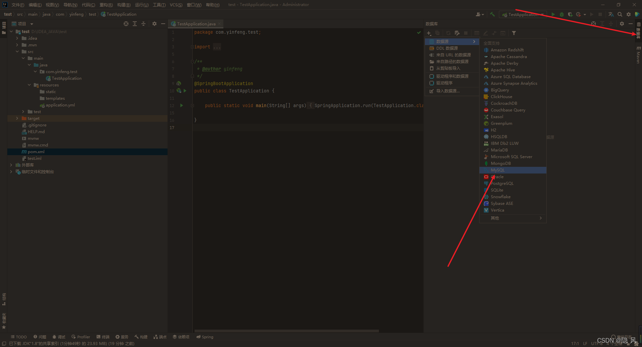Open the Profiler run icon in toolbar

click(578, 14)
